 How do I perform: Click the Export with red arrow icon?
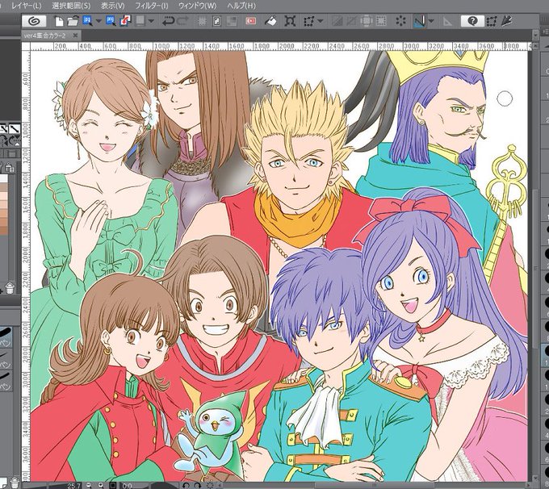click(x=125, y=21)
